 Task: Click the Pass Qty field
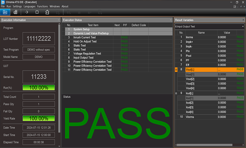click(38, 104)
